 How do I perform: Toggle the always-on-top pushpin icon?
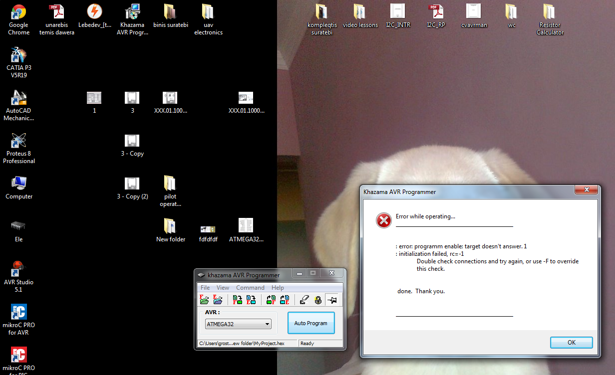pos(332,300)
